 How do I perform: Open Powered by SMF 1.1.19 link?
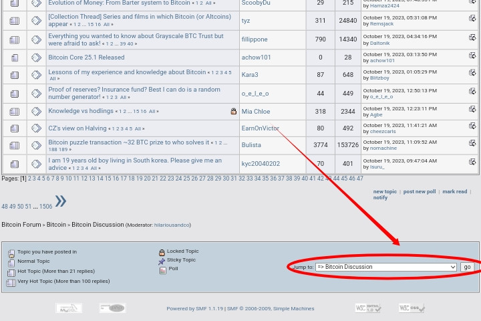(195, 308)
